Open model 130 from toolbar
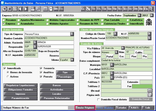 104,9
